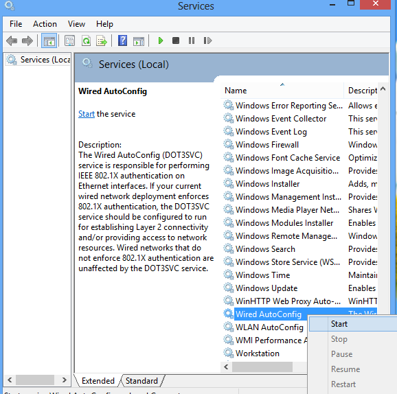Click the green Start Service play icon
This screenshot has width=397, height=394.
(161, 40)
